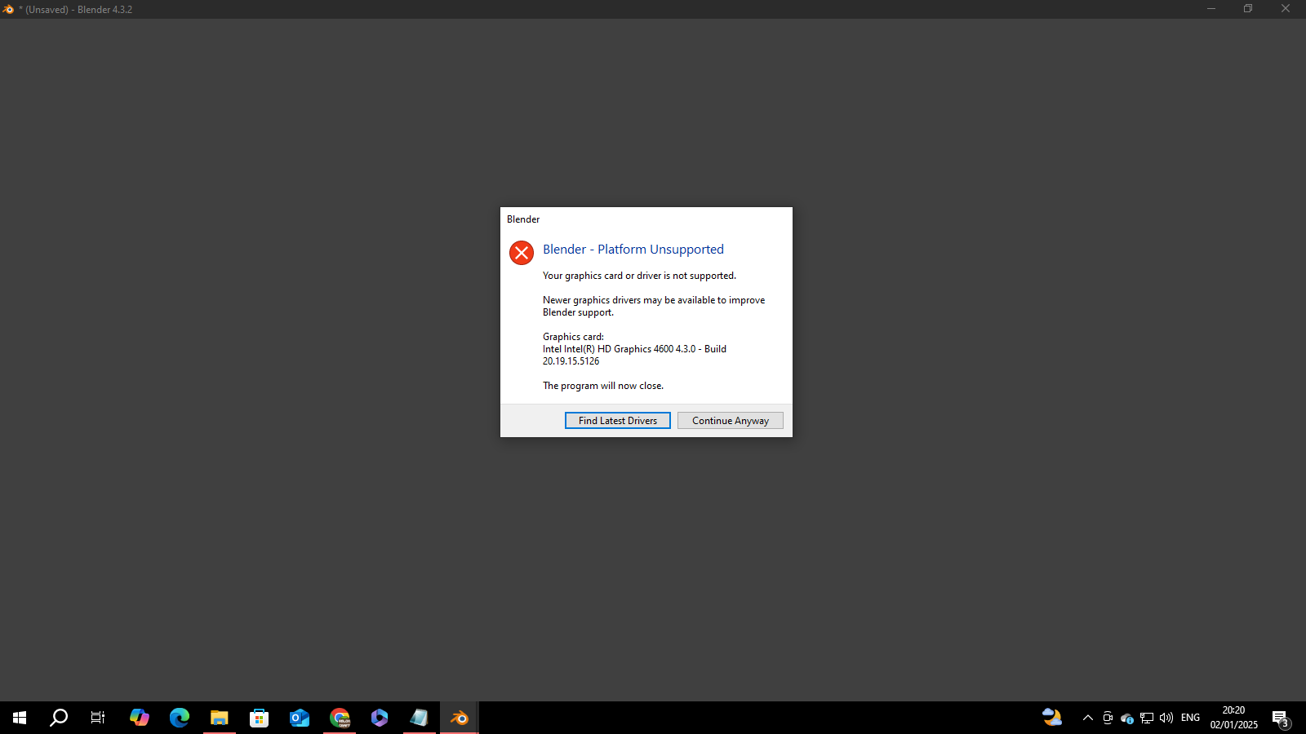
Task: Open the notification center with 3 notifications
Action: 1281,719
